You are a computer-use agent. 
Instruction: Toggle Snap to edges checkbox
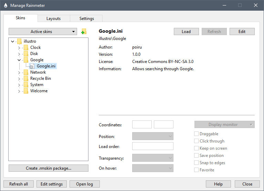(x=196, y=163)
